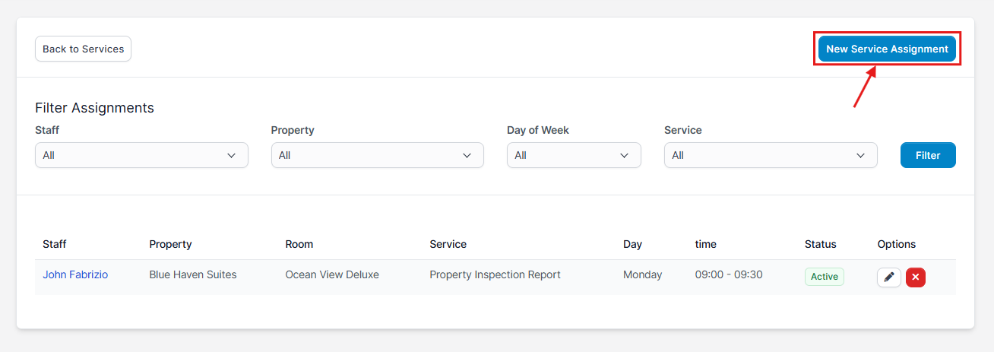
Task: Open the Staff filter dropdown
Action: (141, 155)
